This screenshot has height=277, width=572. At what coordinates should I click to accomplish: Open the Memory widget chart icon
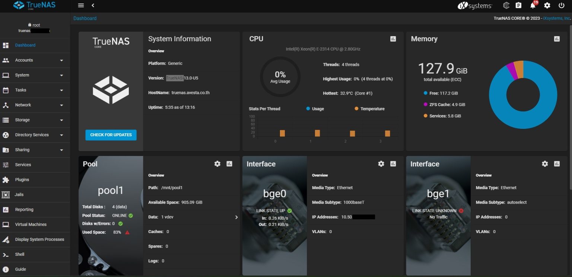(557, 38)
